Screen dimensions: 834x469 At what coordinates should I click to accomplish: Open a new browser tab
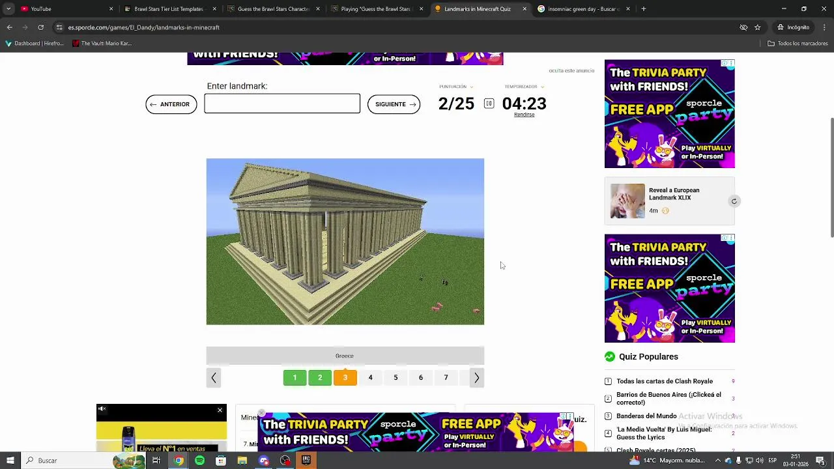pyautogui.click(x=644, y=9)
